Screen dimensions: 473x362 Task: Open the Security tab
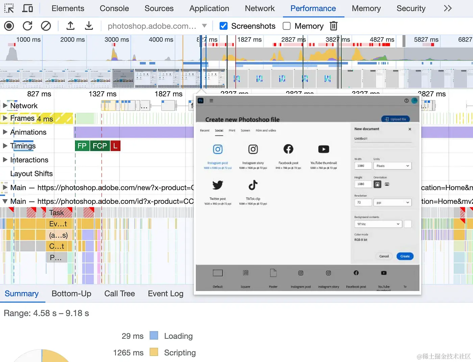pos(411,8)
